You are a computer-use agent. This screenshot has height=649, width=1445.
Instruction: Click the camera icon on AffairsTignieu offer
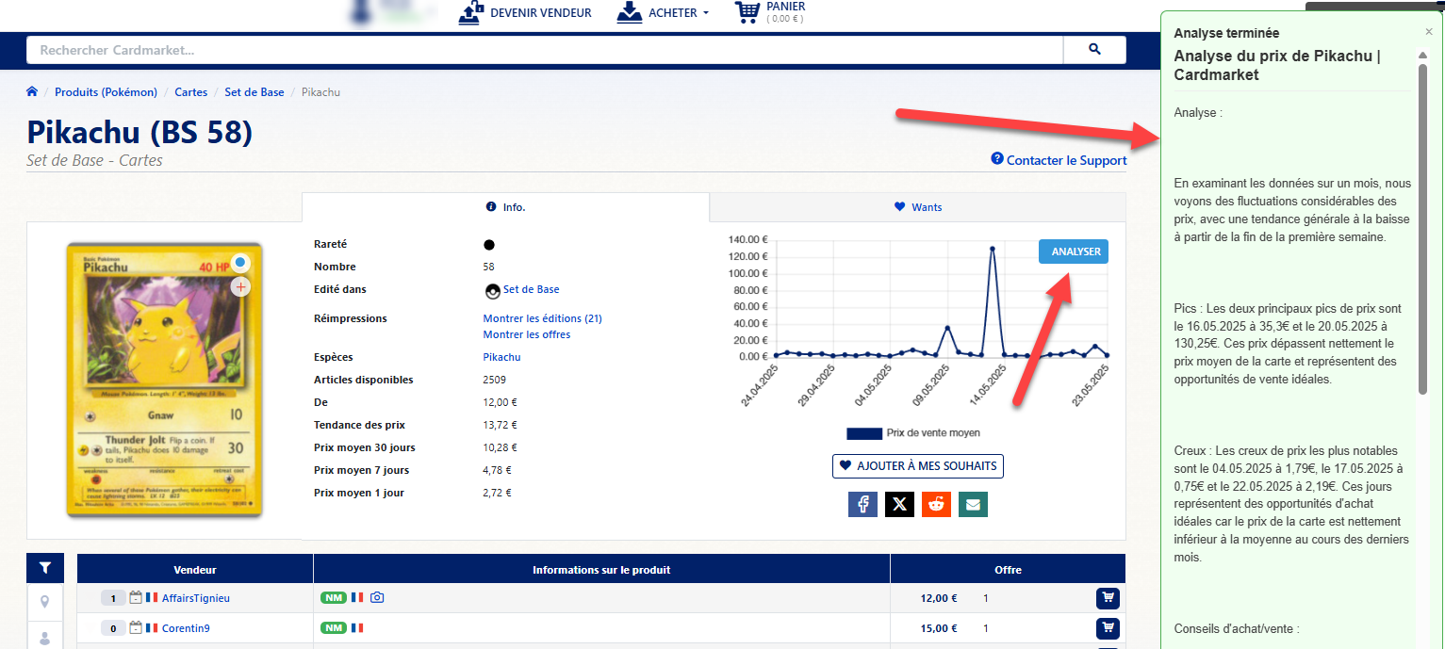tap(377, 598)
